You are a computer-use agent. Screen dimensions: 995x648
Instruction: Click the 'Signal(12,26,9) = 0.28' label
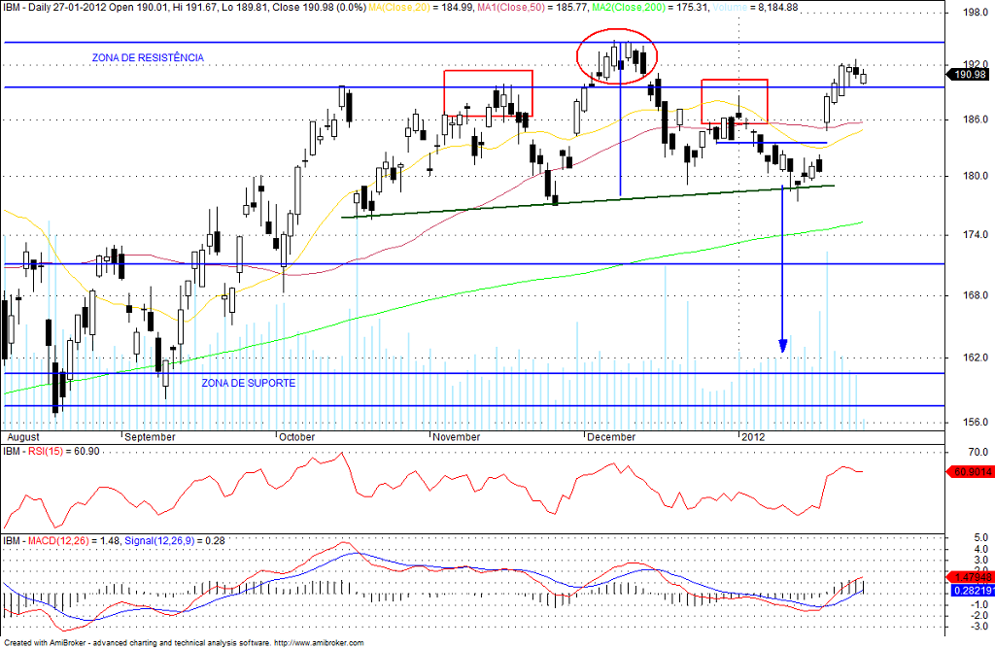tap(175, 541)
